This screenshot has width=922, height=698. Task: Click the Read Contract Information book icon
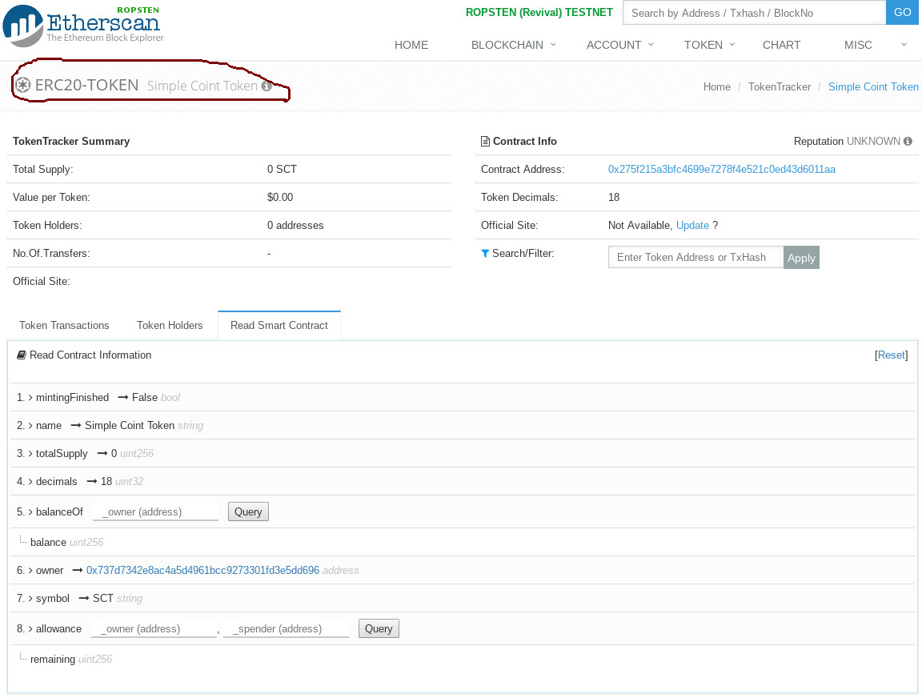click(21, 355)
